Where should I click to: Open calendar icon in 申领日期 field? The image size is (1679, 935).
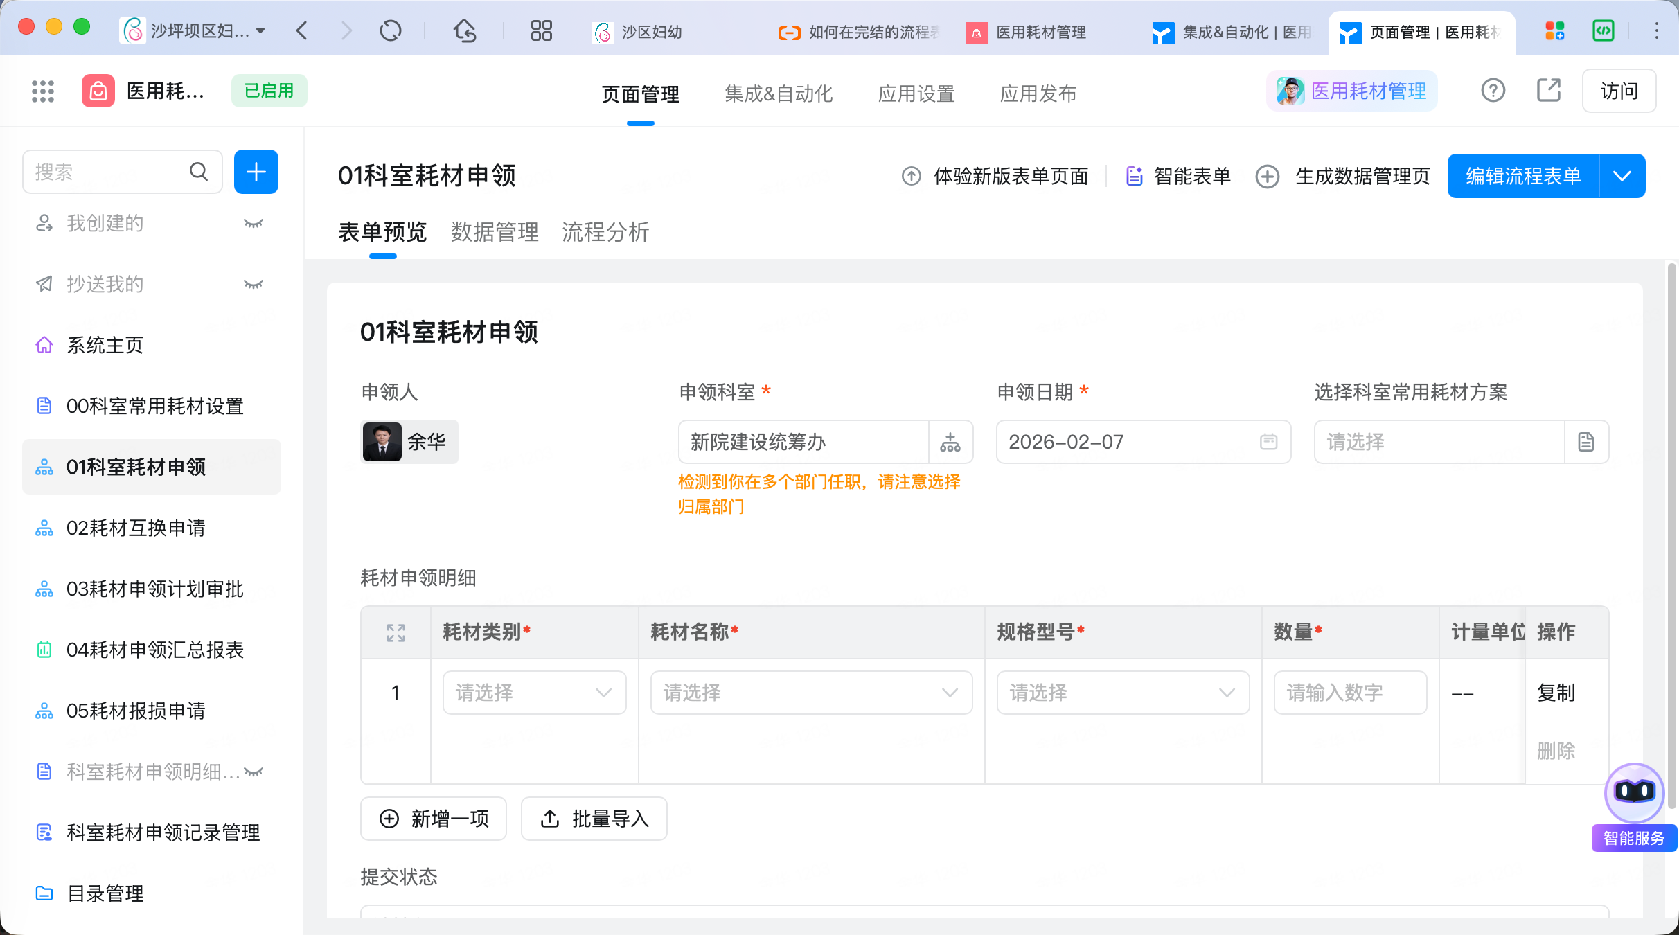1268,442
